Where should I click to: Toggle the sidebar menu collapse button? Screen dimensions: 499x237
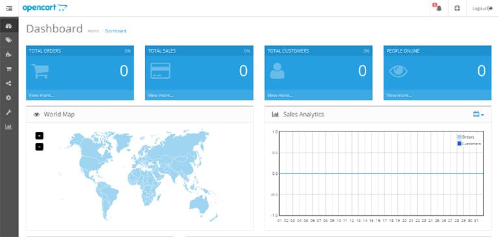9,8
